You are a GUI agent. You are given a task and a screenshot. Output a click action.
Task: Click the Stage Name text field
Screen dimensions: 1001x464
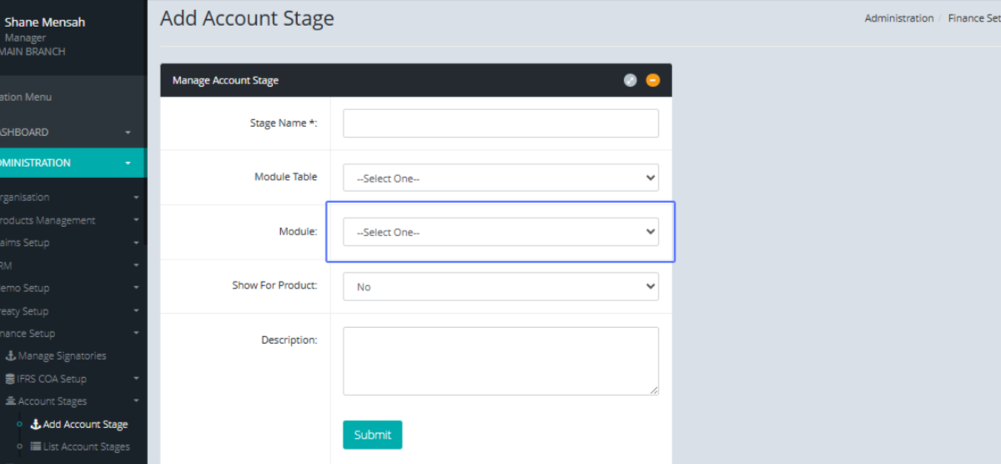pyautogui.click(x=500, y=124)
